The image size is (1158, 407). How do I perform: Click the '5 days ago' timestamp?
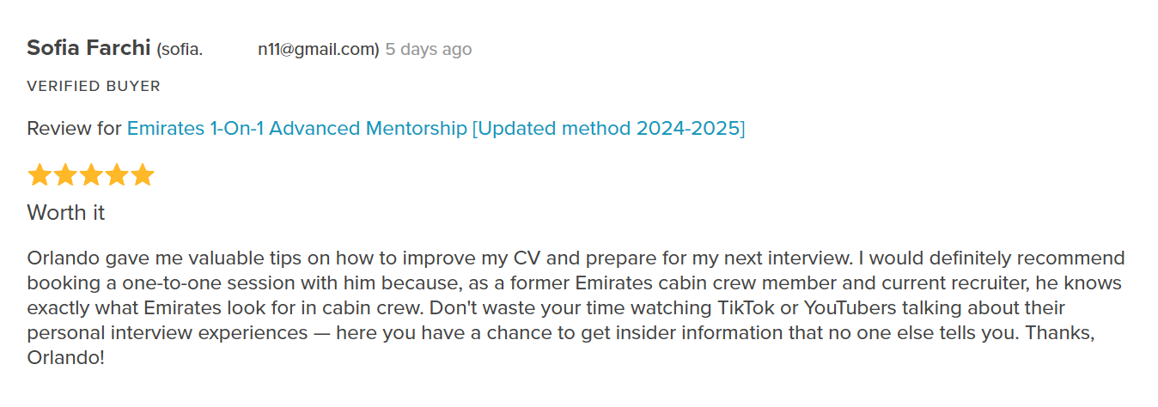[429, 50]
